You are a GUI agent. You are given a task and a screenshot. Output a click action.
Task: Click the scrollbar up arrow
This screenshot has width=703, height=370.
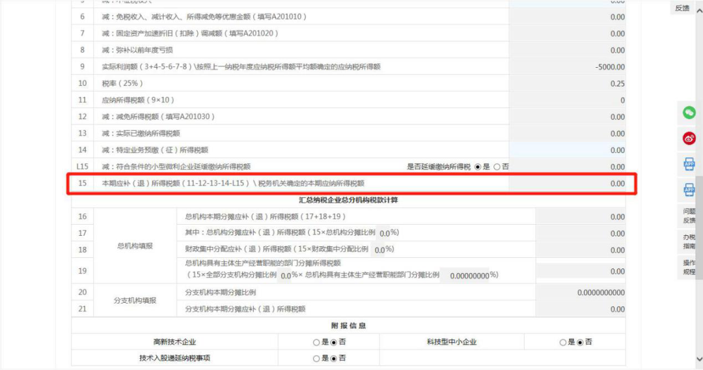click(x=699, y=10)
